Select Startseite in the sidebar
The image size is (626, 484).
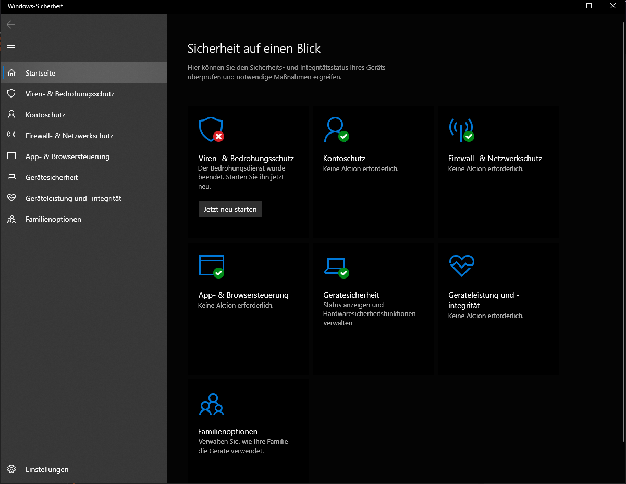[x=40, y=73]
